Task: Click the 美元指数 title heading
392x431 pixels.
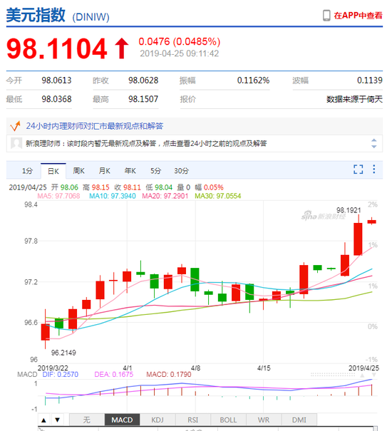Action: 36,15
